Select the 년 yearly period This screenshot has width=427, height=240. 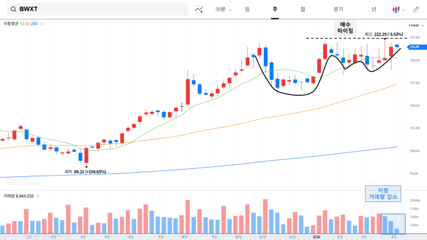tap(374, 9)
